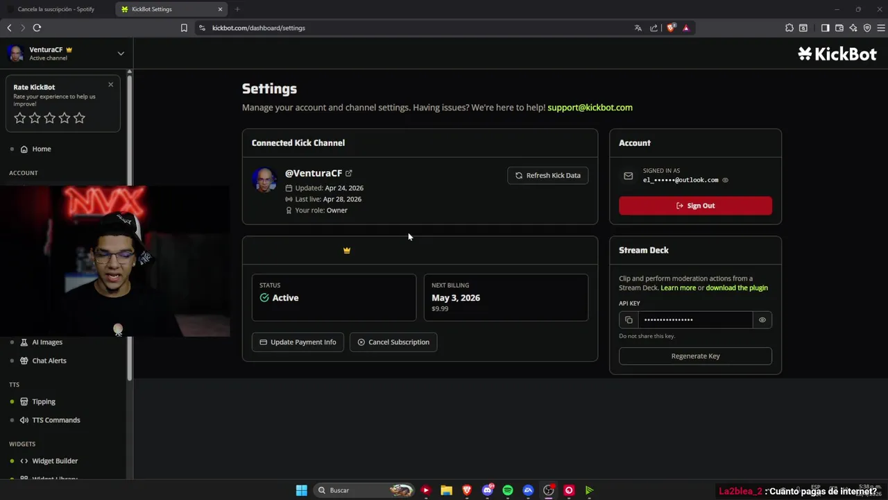Open the support@kickbot.com email link
The height and width of the screenshot is (500, 888).
(x=590, y=108)
